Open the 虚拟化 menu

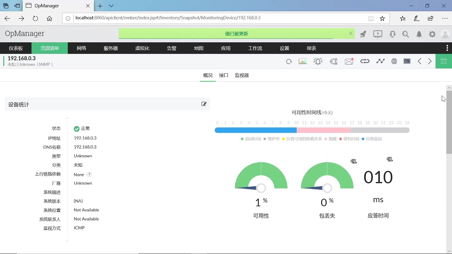point(142,48)
